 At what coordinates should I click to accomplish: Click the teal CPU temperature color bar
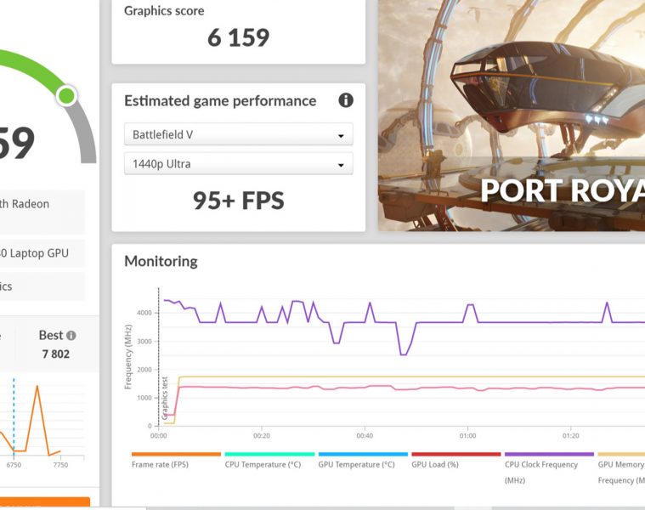(x=269, y=454)
